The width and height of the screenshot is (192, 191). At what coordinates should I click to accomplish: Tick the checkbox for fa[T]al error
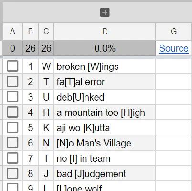[x=12, y=81]
